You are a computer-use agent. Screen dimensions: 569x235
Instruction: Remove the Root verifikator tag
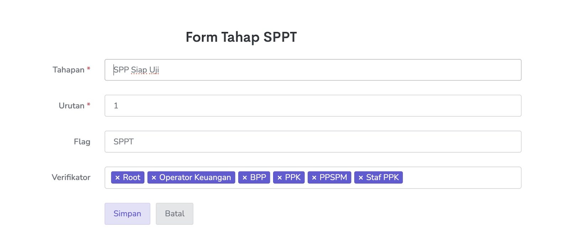click(117, 178)
